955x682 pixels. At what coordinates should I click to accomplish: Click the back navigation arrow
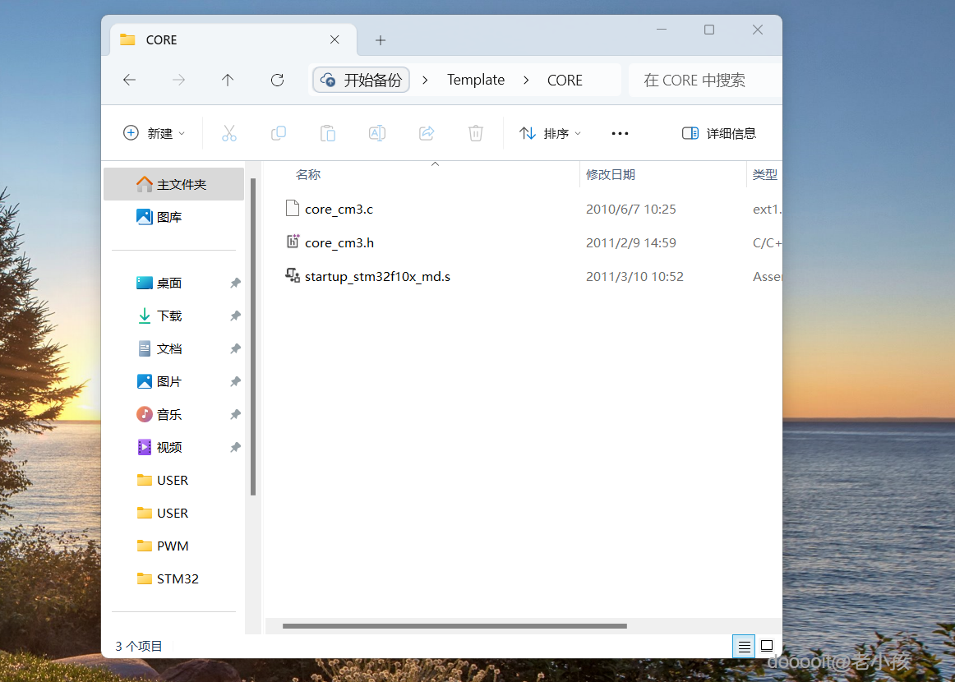pos(129,80)
